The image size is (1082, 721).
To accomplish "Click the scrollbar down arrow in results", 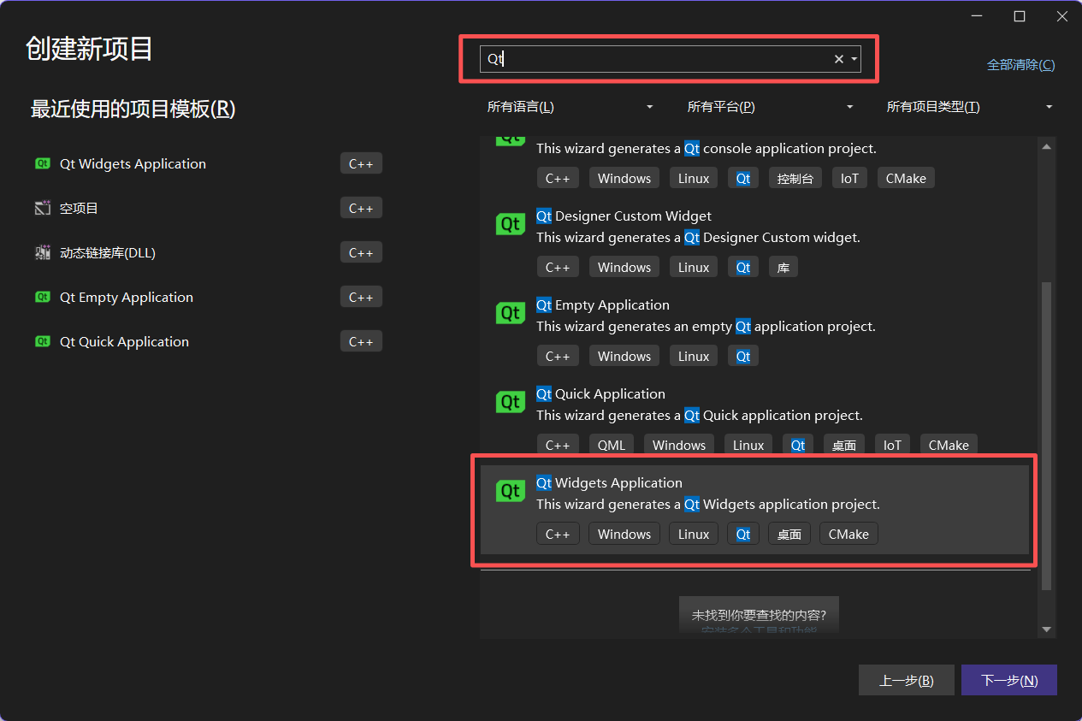I will pos(1046,629).
